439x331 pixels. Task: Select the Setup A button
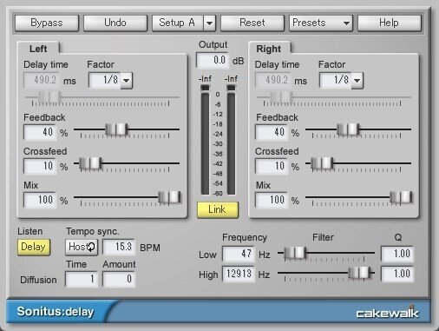pos(177,23)
